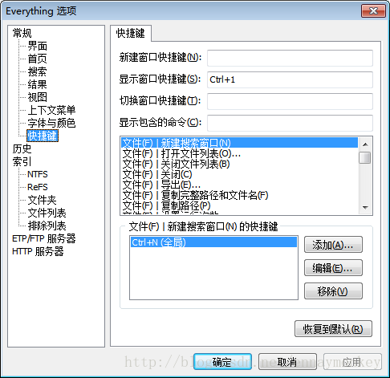Select the 文件列表 tree item
The width and height of the screenshot is (390, 378).
[x=47, y=213]
